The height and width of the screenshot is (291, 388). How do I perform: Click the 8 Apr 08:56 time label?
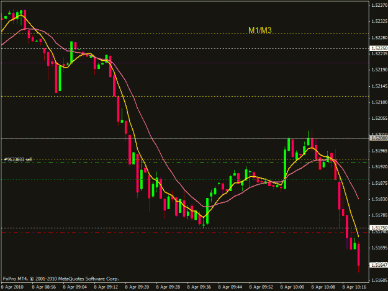point(44,287)
